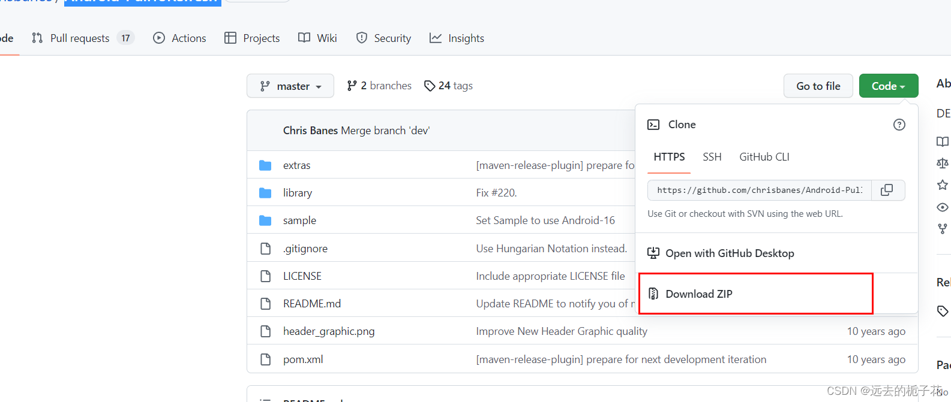Click the Go to file button

pyautogui.click(x=818, y=86)
